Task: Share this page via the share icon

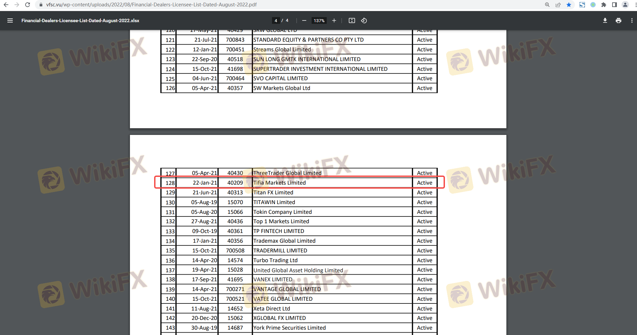Action: [558, 5]
